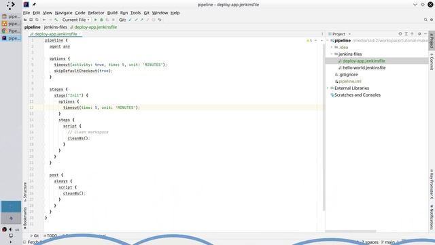Open the Current File run configuration dropdown
The width and height of the screenshot is (435, 245).
pos(75,20)
